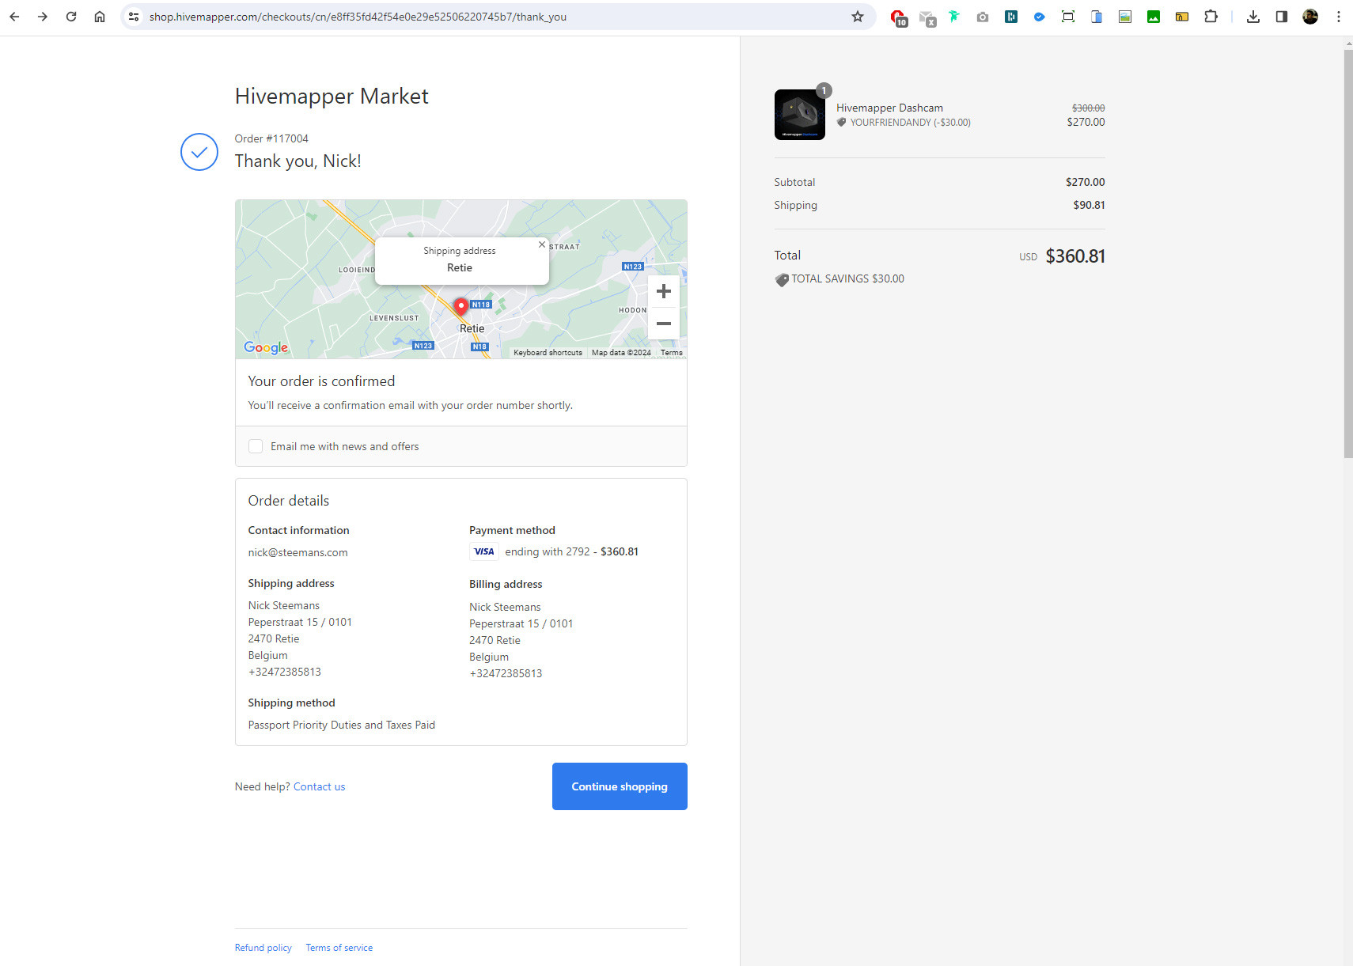Open the gray camera extension

[983, 17]
